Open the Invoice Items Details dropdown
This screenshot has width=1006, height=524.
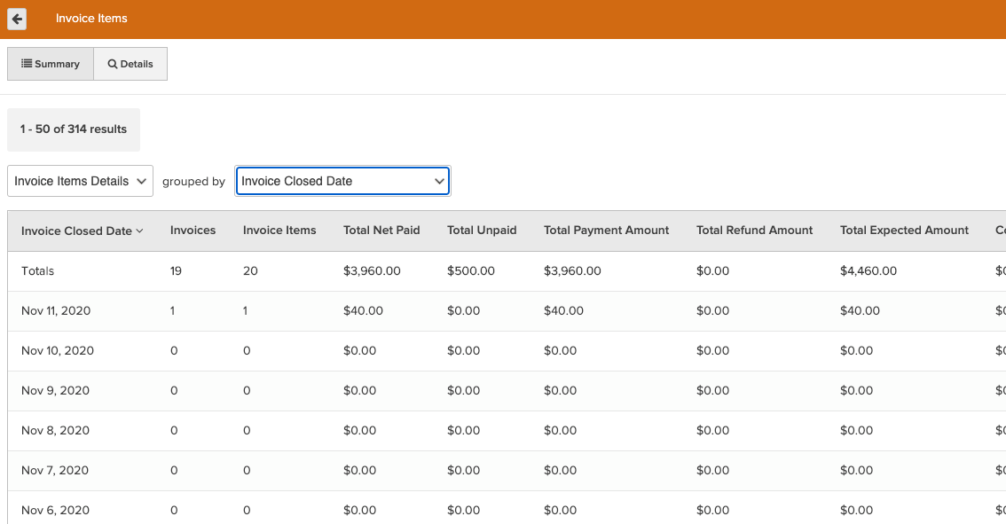tap(80, 180)
